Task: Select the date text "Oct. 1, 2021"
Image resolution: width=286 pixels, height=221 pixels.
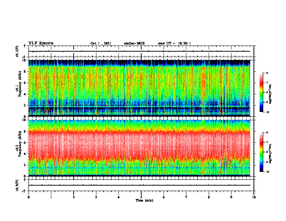Action: coord(101,43)
